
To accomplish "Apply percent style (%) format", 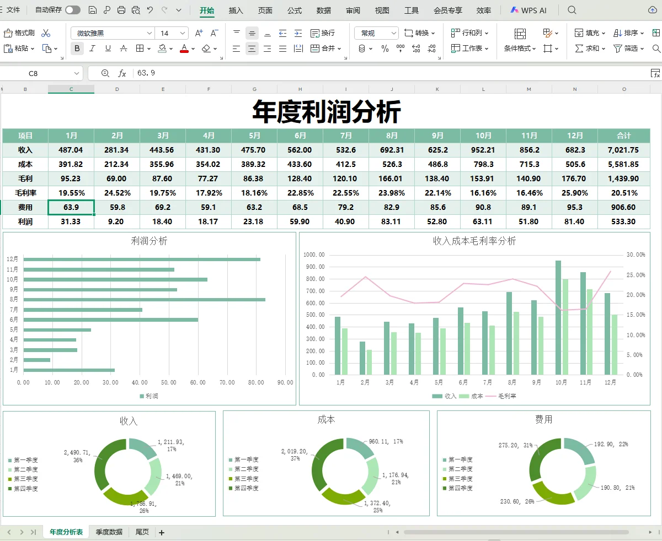I will pos(385,48).
